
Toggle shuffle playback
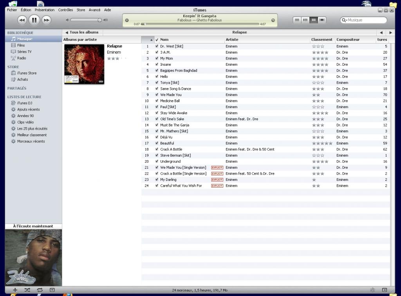(27, 290)
